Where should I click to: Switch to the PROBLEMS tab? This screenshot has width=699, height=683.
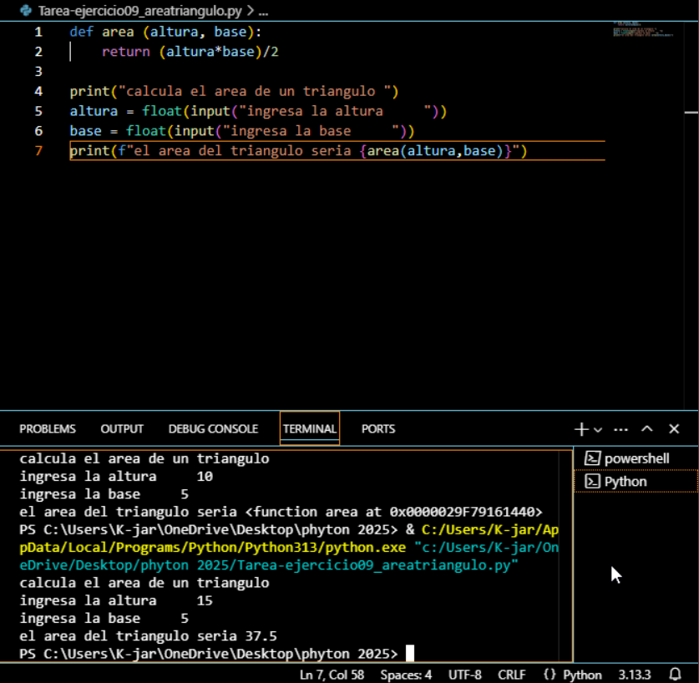pos(48,429)
